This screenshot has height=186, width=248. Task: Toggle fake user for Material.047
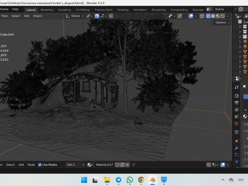pos(117,165)
